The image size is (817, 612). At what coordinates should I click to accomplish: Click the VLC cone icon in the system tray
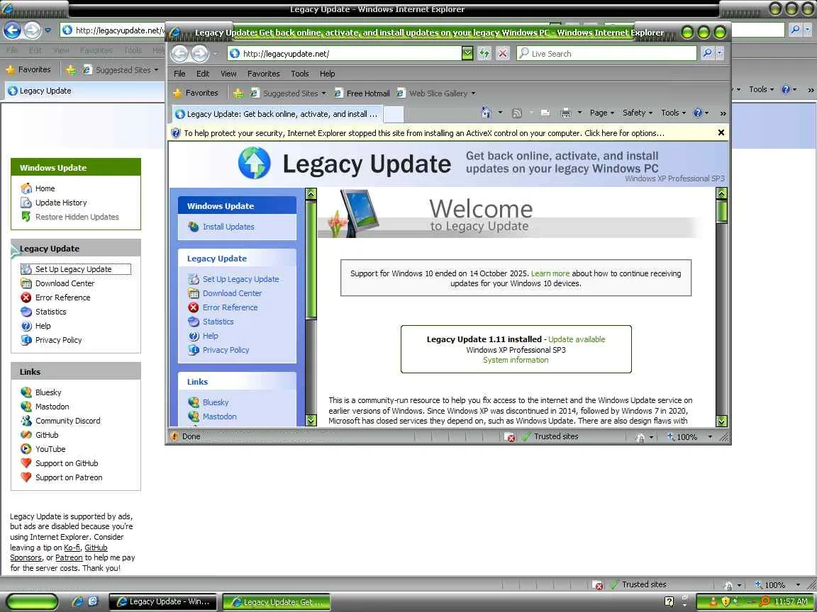(713, 601)
